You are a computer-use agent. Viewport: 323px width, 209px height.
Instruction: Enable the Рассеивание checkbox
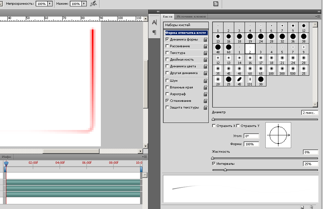coord(167,46)
